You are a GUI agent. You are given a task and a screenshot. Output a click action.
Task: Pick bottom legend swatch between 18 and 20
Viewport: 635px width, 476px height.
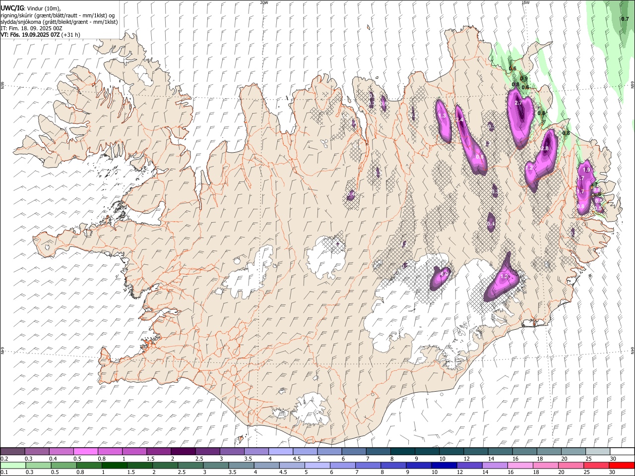tap(546, 465)
